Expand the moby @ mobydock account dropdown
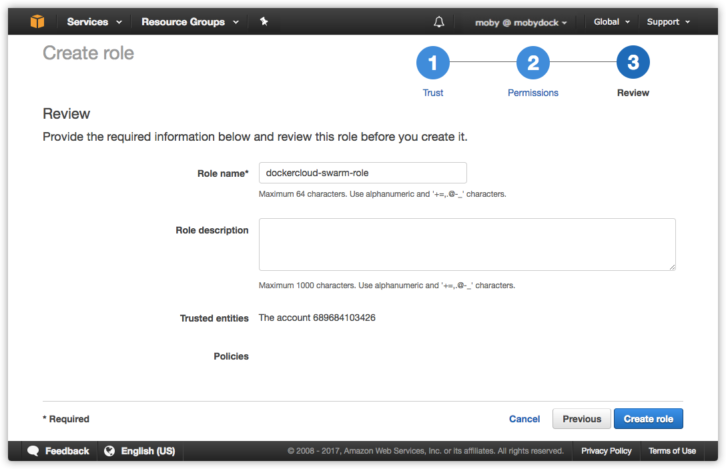726x469 pixels. coord(520,22)
